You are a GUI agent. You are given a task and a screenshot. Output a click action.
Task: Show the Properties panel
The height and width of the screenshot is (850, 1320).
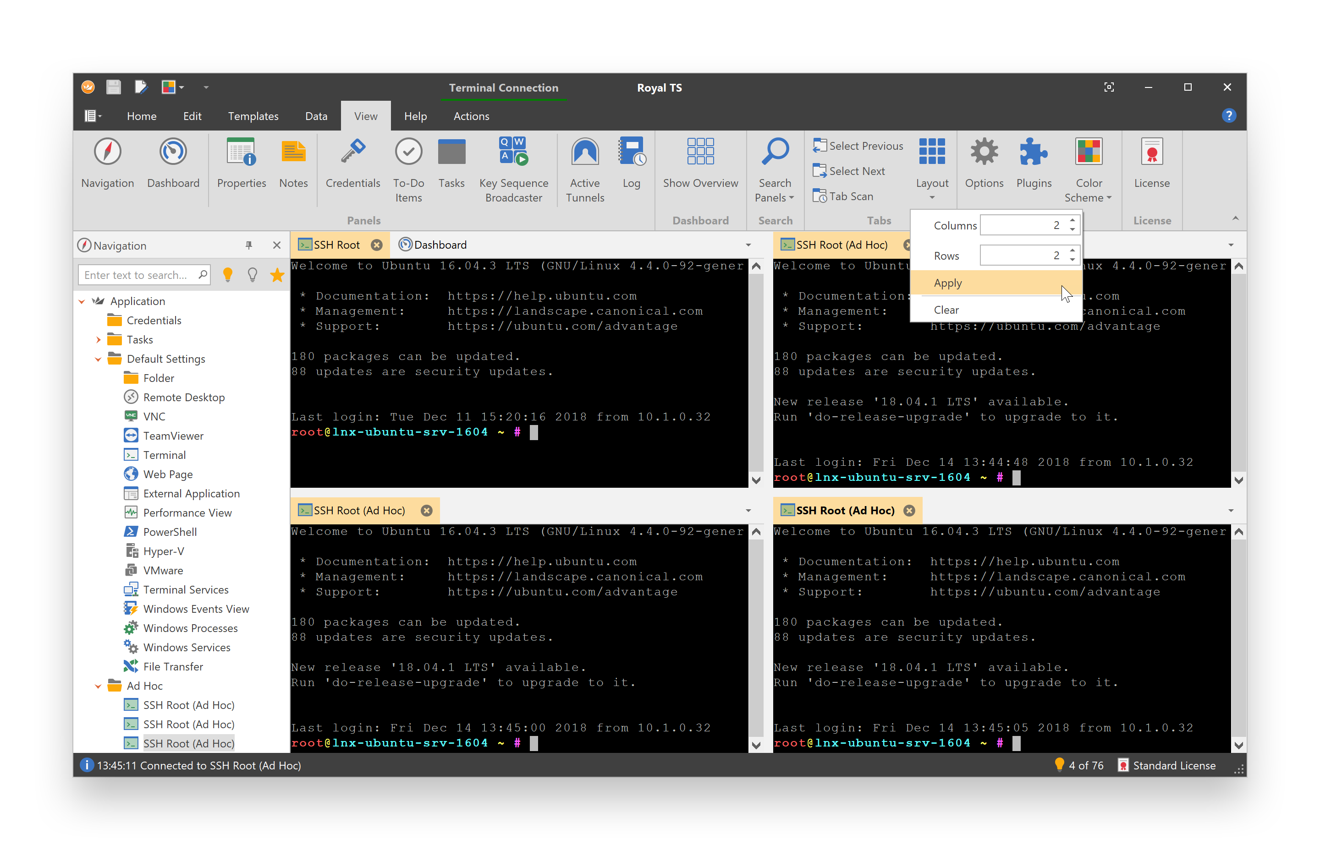(242, 163)
